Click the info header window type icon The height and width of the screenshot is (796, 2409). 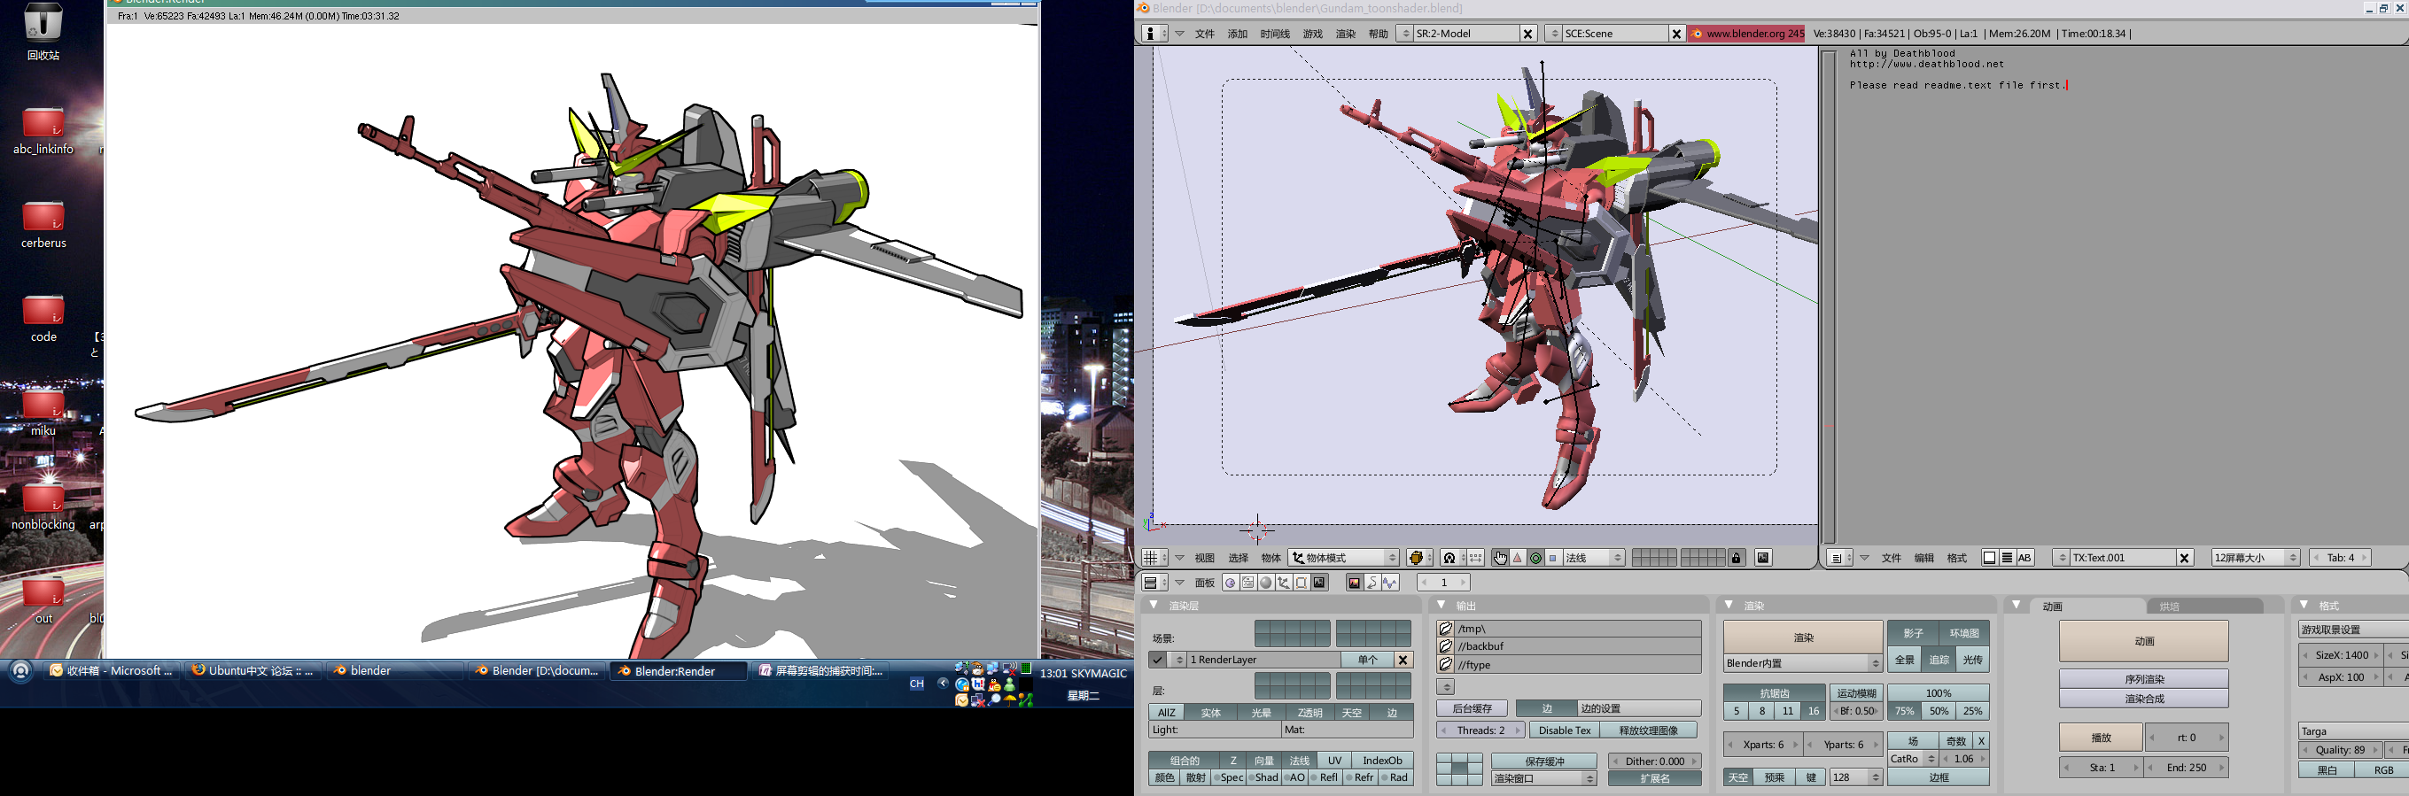click(x=1155, y=34)
